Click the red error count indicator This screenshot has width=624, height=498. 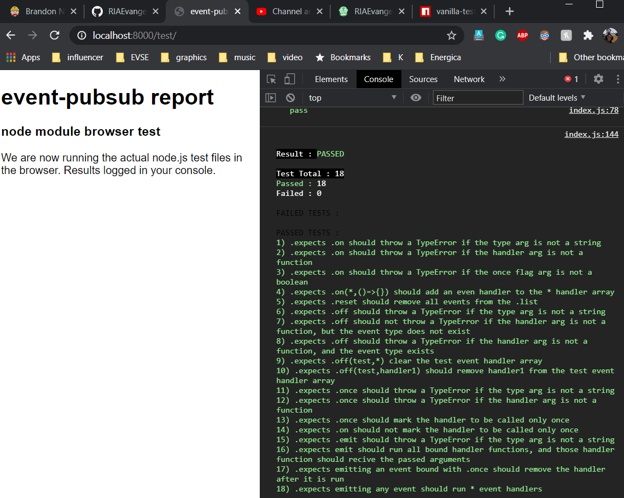[571, 79]
